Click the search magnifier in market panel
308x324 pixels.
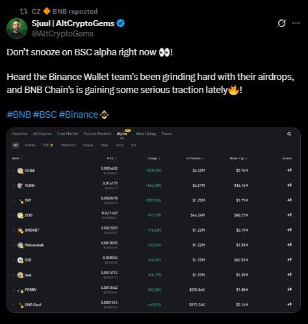[289, 134]
